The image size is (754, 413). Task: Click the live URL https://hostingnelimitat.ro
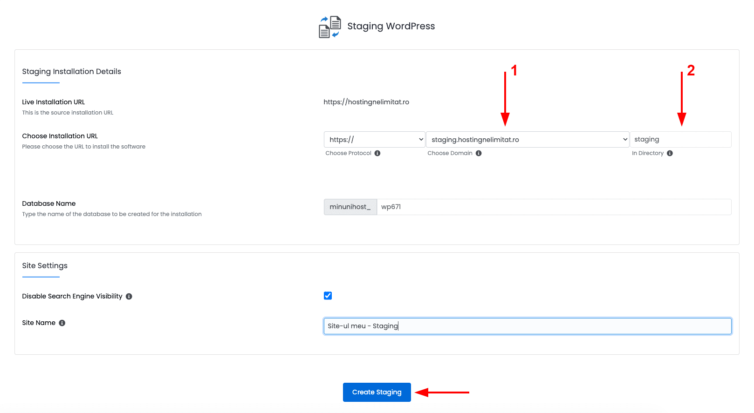[x=366, y=102]
